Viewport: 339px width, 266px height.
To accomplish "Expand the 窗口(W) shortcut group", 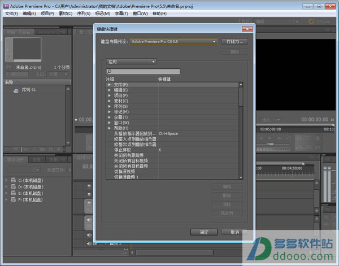I will click(x=110, y=123).
